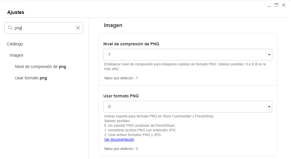Click the magnifier icon in the search box
Viewport: 291px width, 159px height.
click(10, 28)
